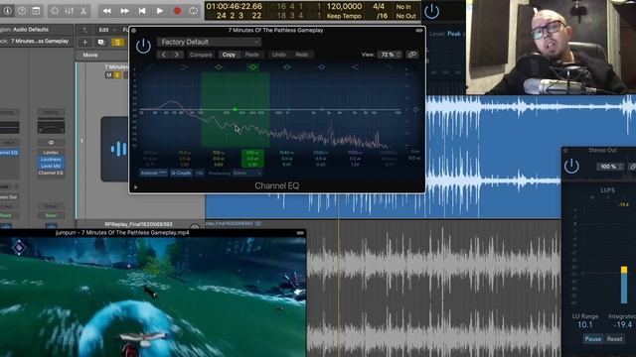Select the Movie track header
This screenshot has height=357, width=636.
90,55
